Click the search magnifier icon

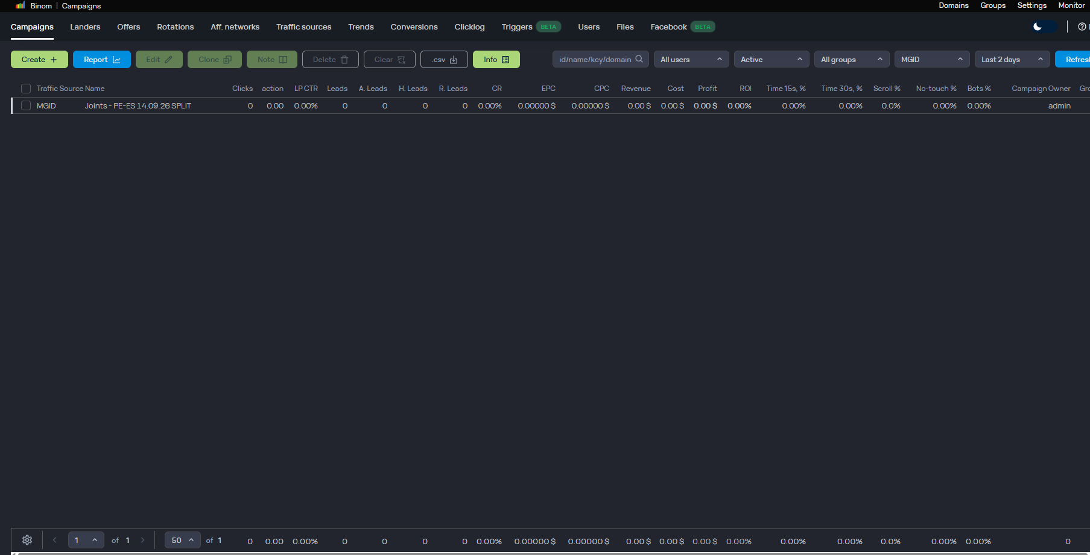(639, 59)
